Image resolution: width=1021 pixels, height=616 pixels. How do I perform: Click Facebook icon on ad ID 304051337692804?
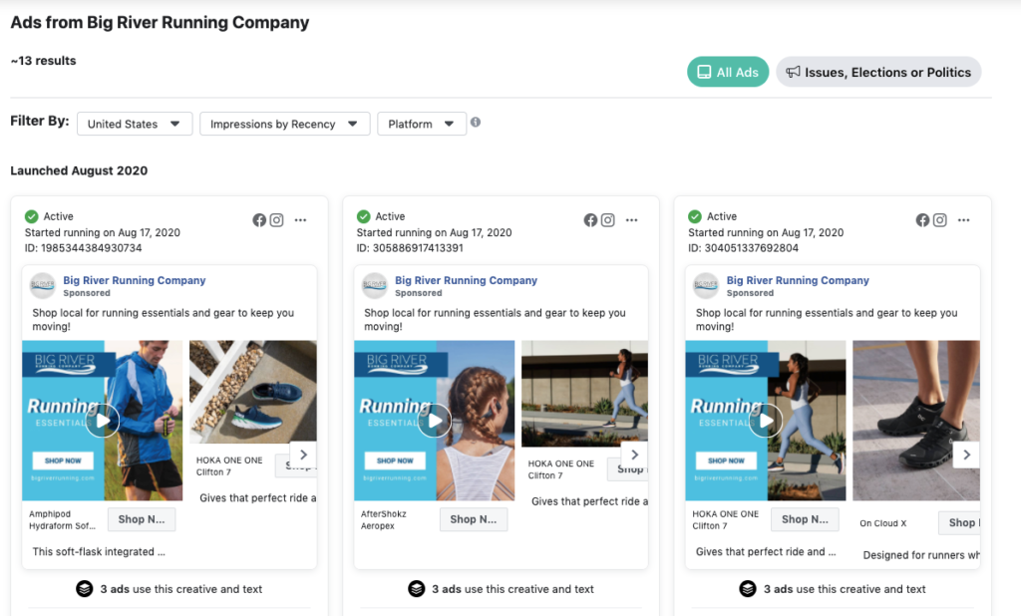[922, 220]
